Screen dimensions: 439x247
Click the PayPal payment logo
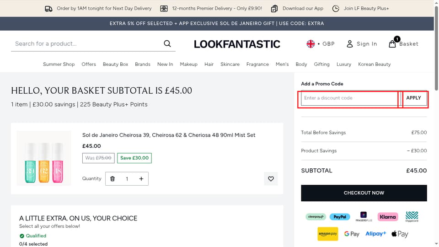coord(340,217)
